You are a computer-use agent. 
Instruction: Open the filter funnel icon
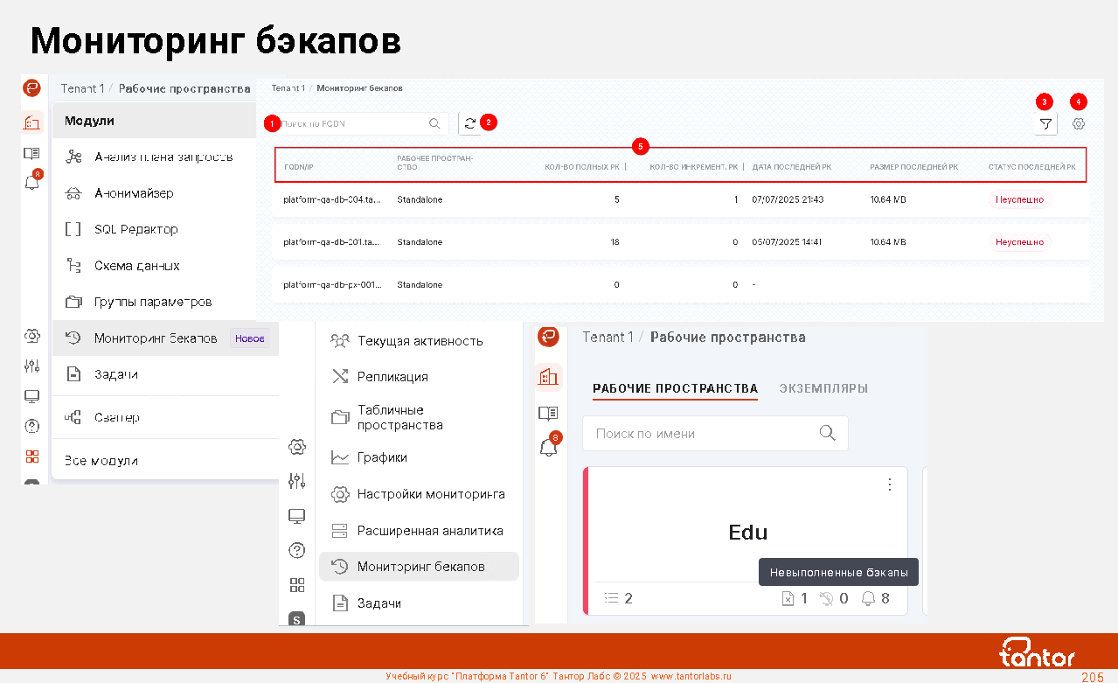pos(1045,124)
